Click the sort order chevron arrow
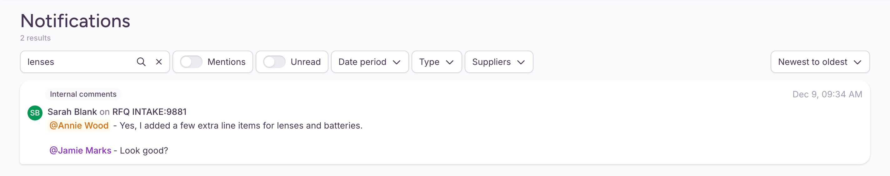890x176 pixels. pyautogui.click(x=857, y=62)
